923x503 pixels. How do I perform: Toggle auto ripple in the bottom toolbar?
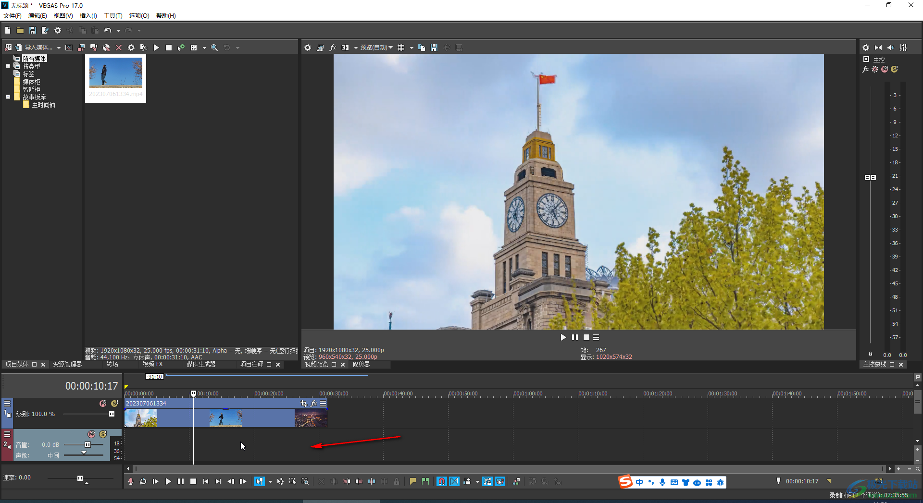467,481
